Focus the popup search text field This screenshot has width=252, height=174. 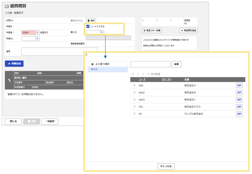150,64
